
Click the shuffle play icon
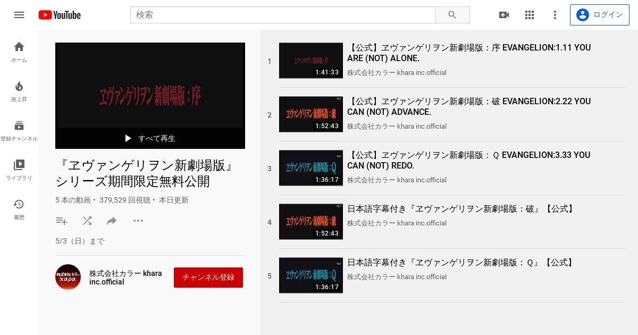[x=87, y=221]
